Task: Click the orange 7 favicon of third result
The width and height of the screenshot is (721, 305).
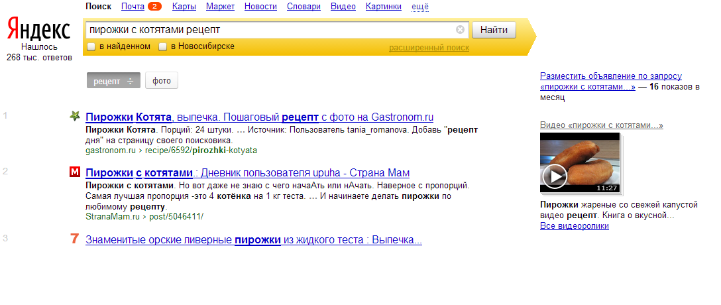Action: pyautogui.click(x=74, y=239)
